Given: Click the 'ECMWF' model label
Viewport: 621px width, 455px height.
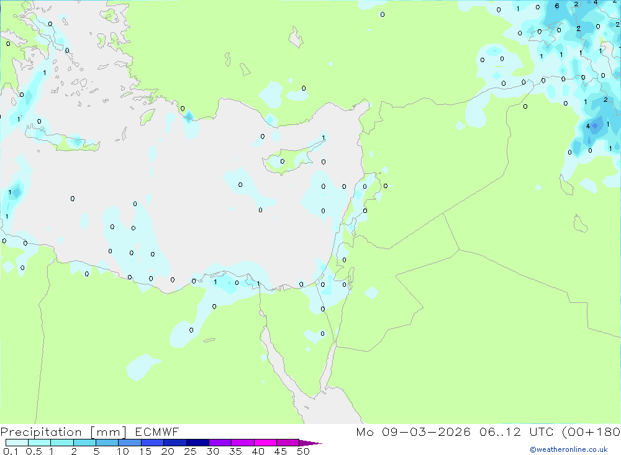Looking at the screenshot, I should click(x=157, y=431).
